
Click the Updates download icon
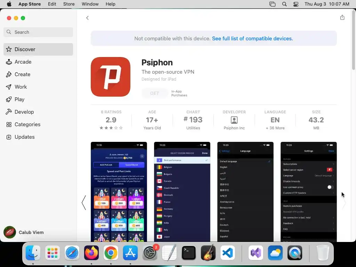click(9, 137)
